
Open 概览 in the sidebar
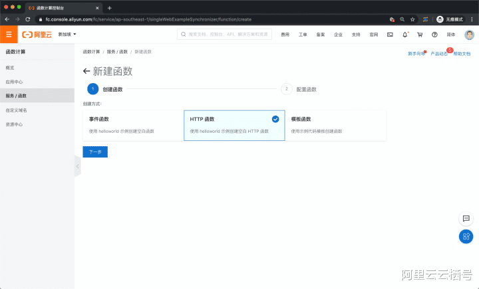10,68
